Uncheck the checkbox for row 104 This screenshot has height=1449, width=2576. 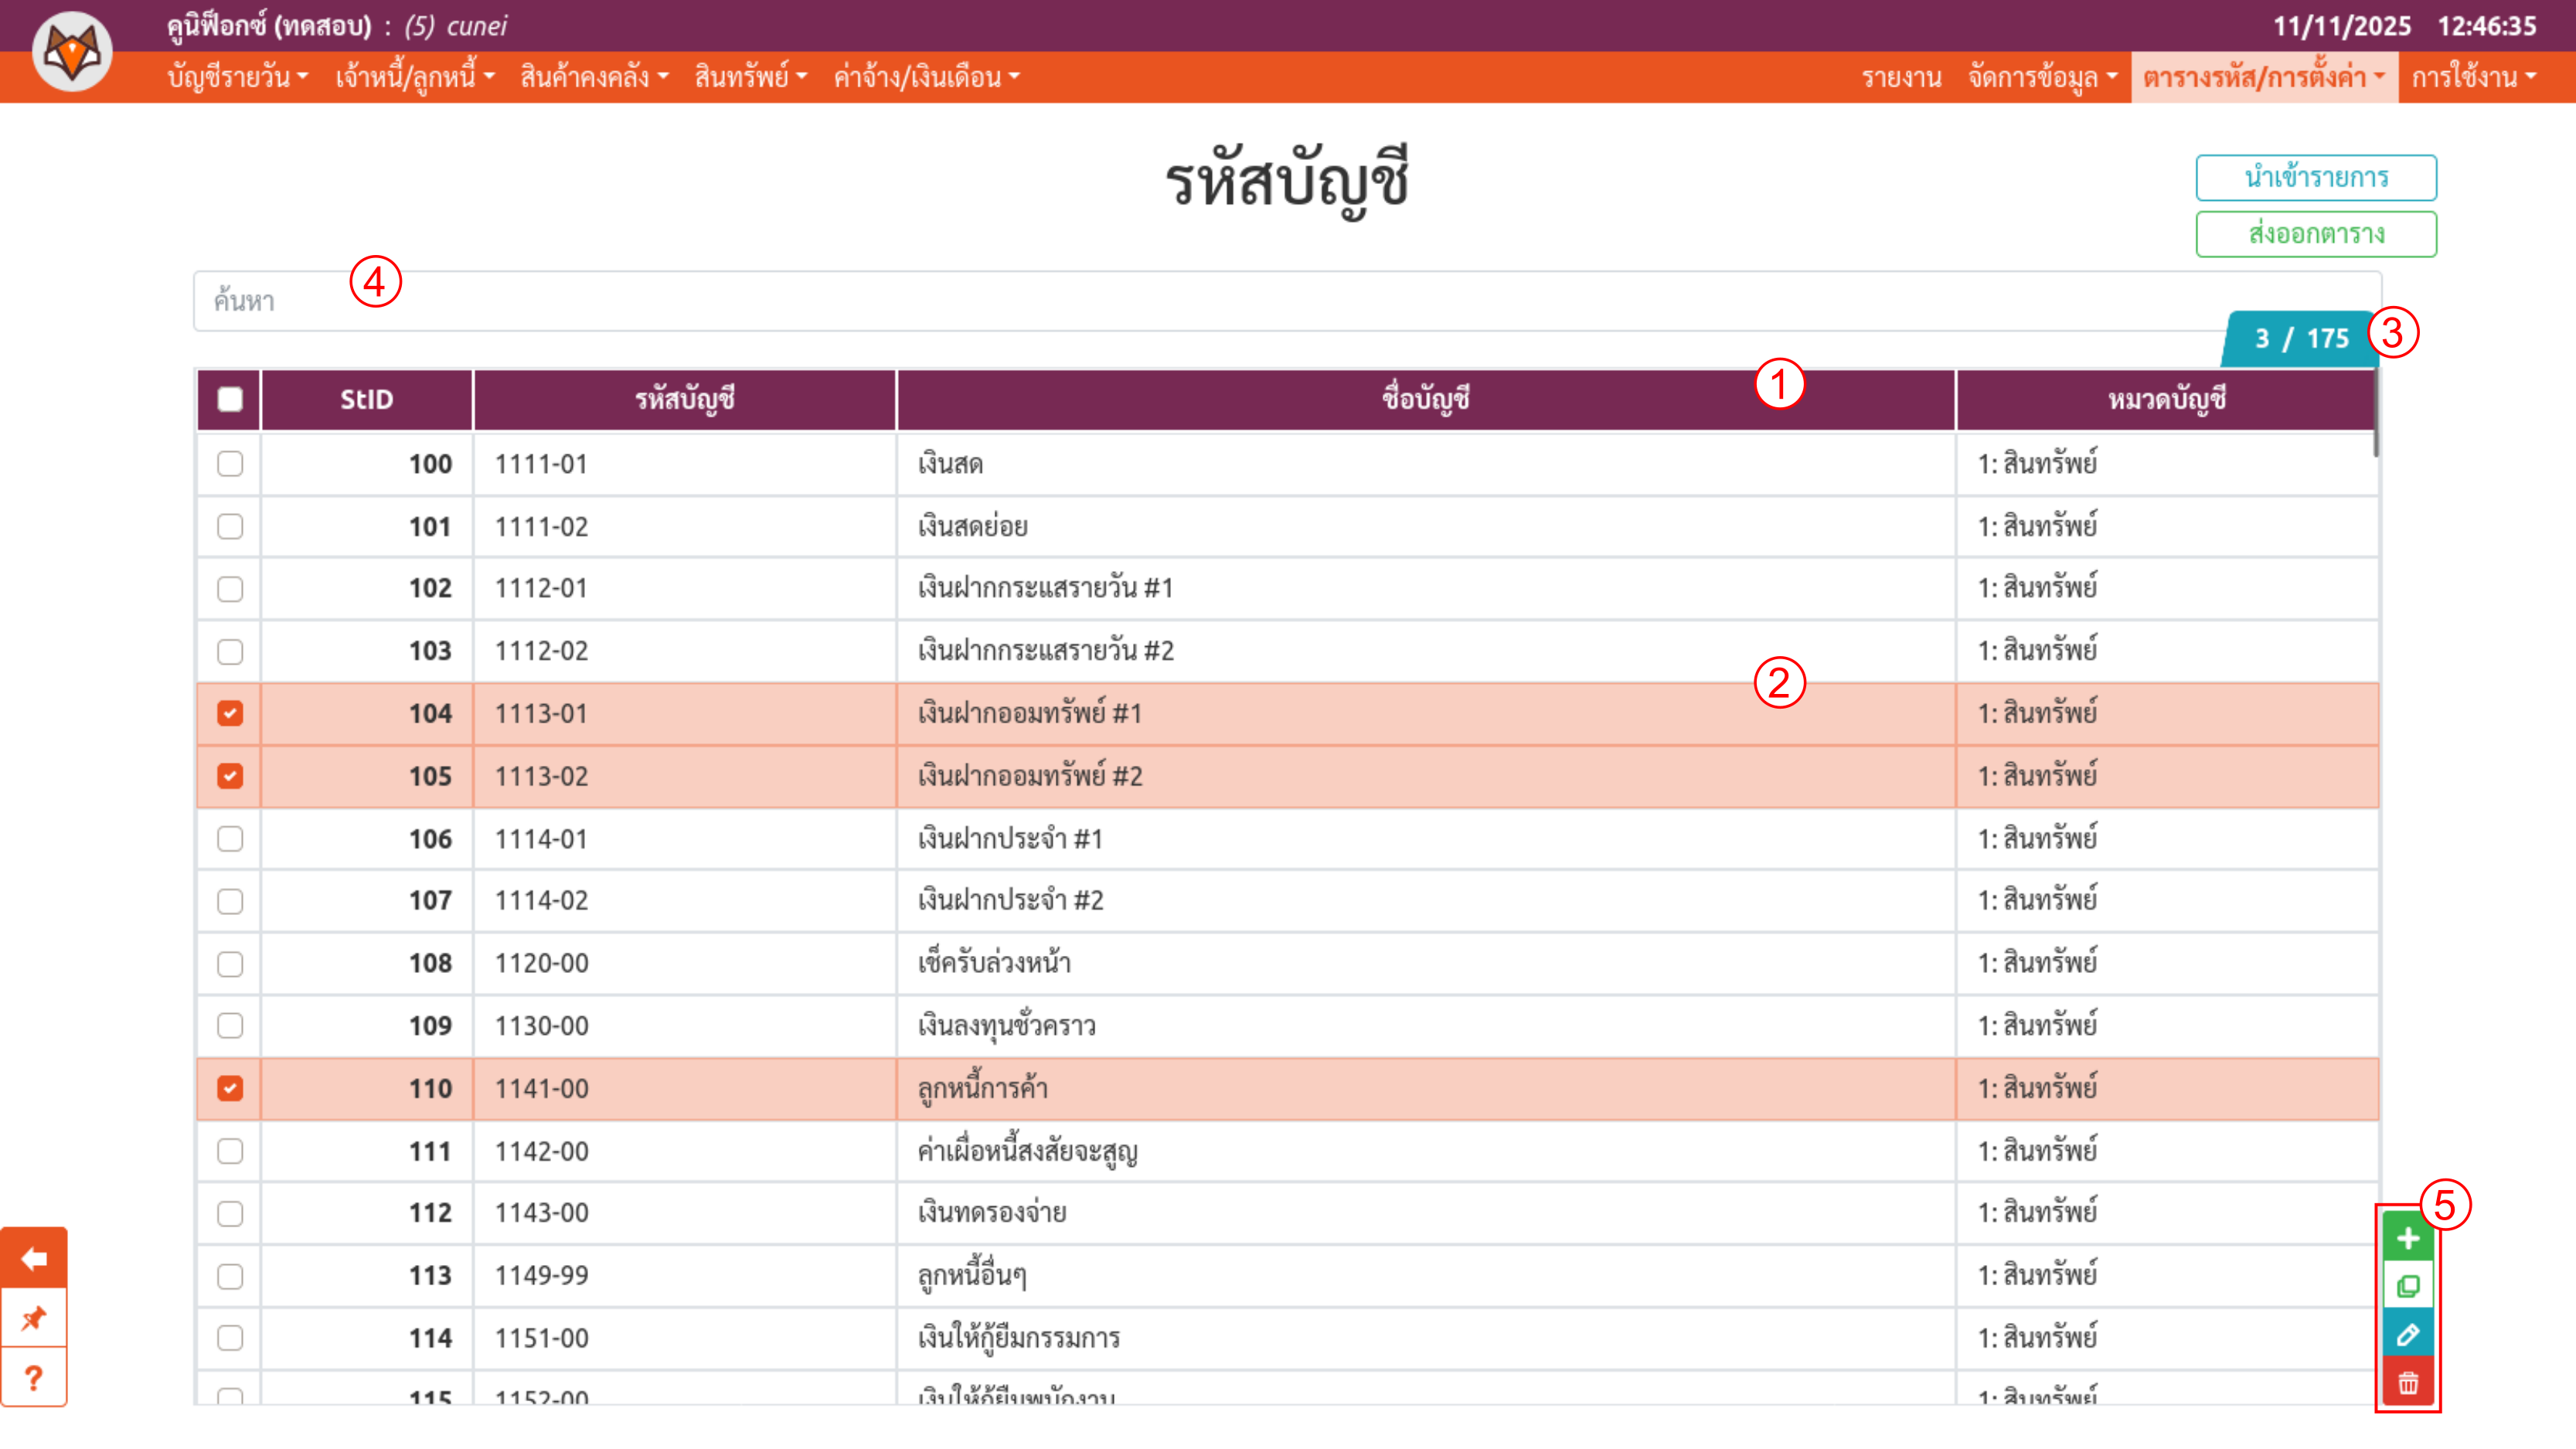(x=230, y=713)
